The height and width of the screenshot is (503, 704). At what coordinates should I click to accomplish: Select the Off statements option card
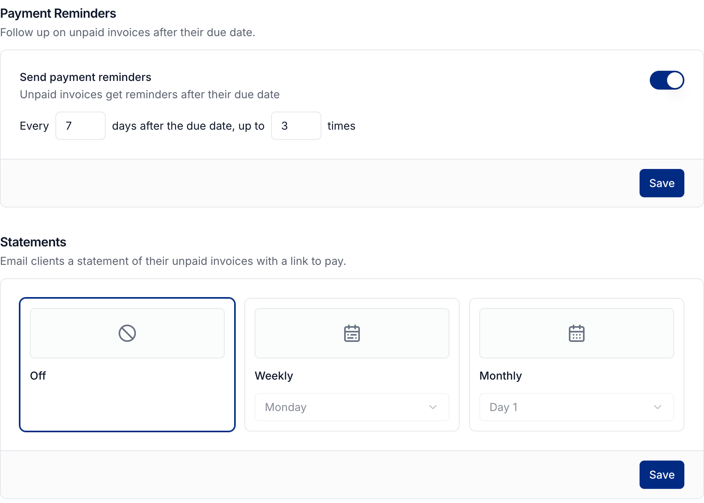point(127,365)
